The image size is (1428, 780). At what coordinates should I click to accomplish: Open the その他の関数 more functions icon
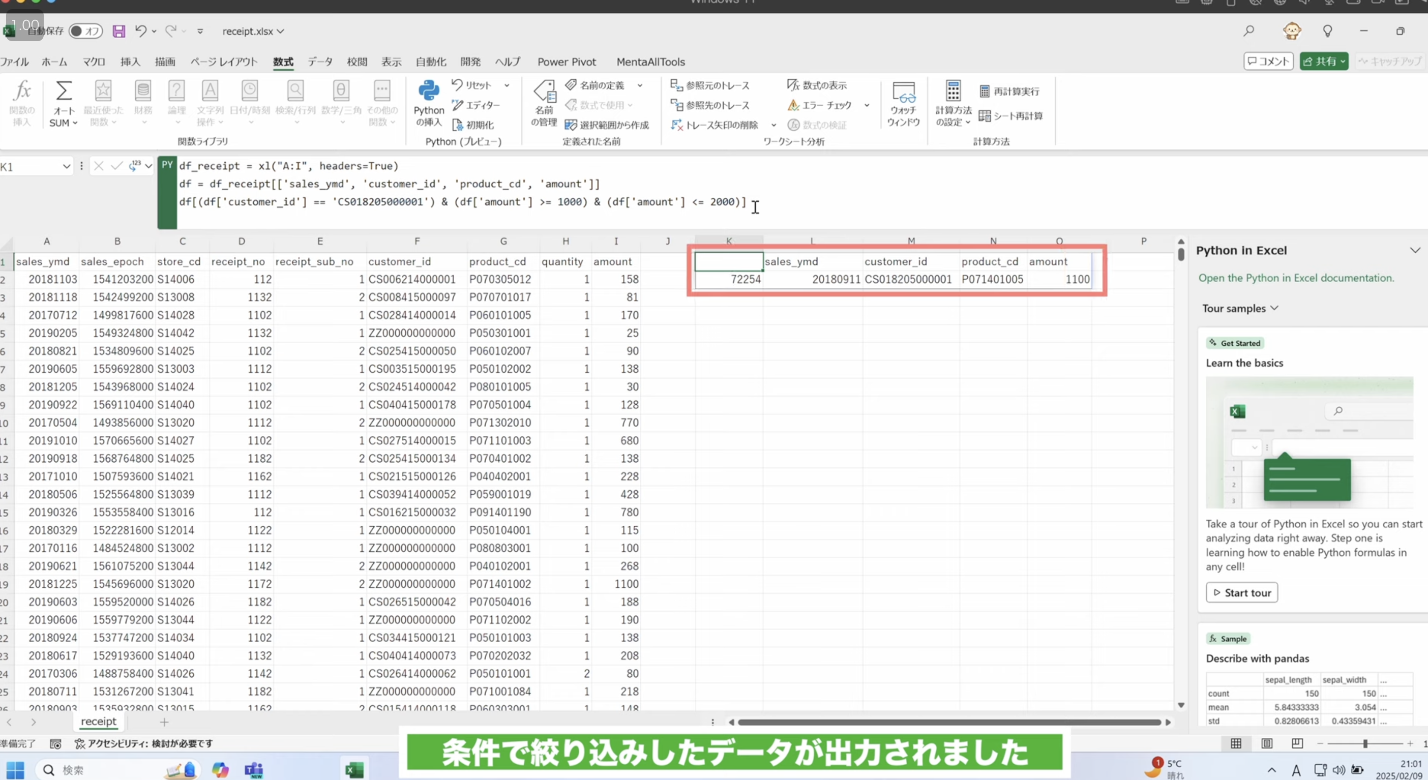click(x=382, y=91)
